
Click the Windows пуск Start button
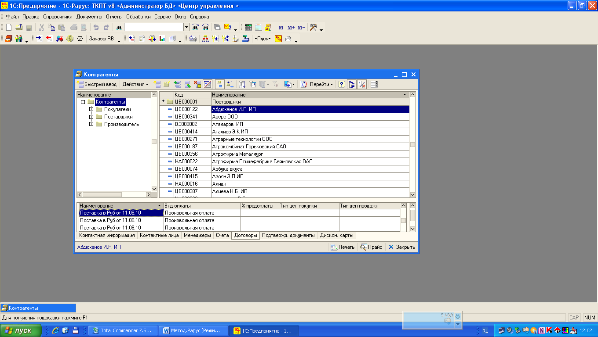21,330
